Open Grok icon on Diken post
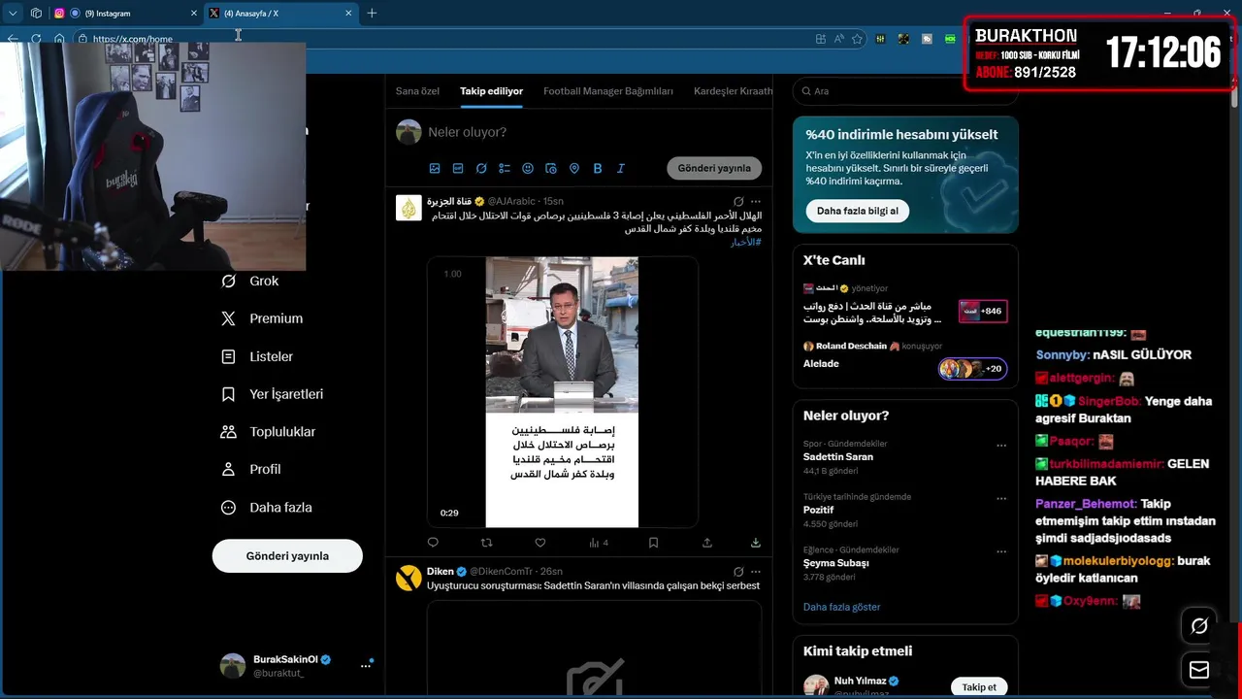 coord(738,572)
